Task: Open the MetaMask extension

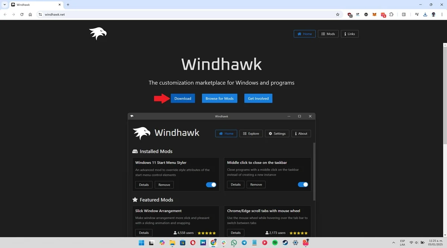Action: (x=374, y=14)
